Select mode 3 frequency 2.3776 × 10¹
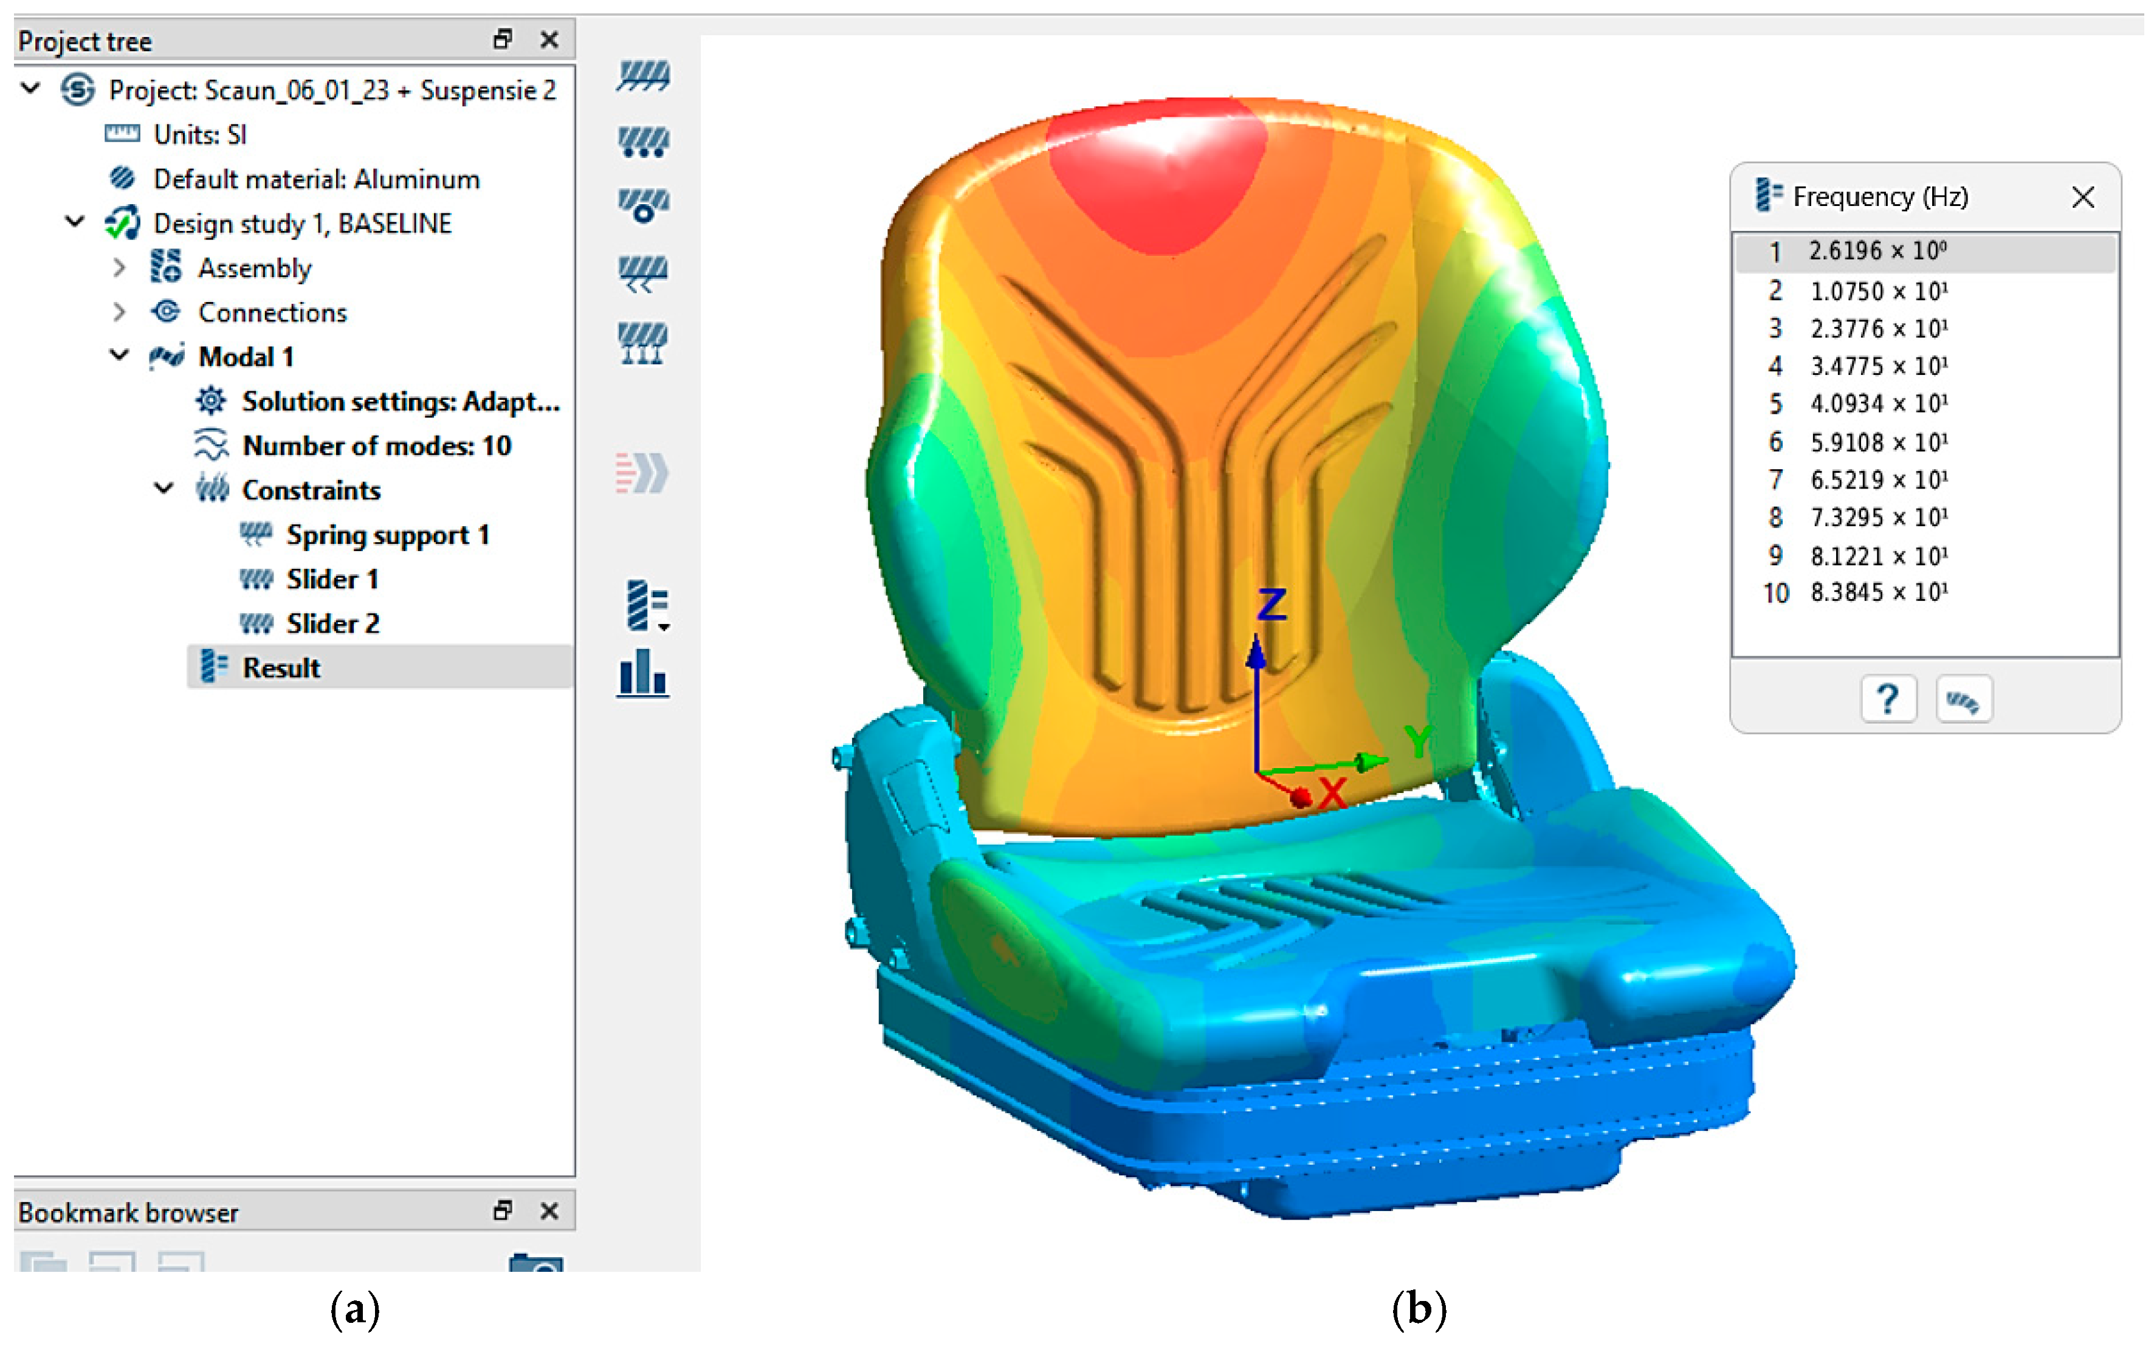 coord(1878,329)
